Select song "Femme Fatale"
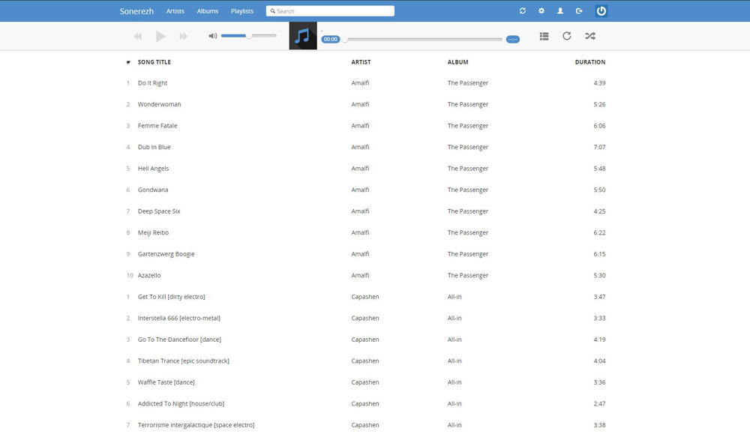The width and height of the screenshot is (750, 440). coord(157,126)
